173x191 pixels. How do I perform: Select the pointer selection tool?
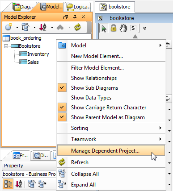[104, 28]
